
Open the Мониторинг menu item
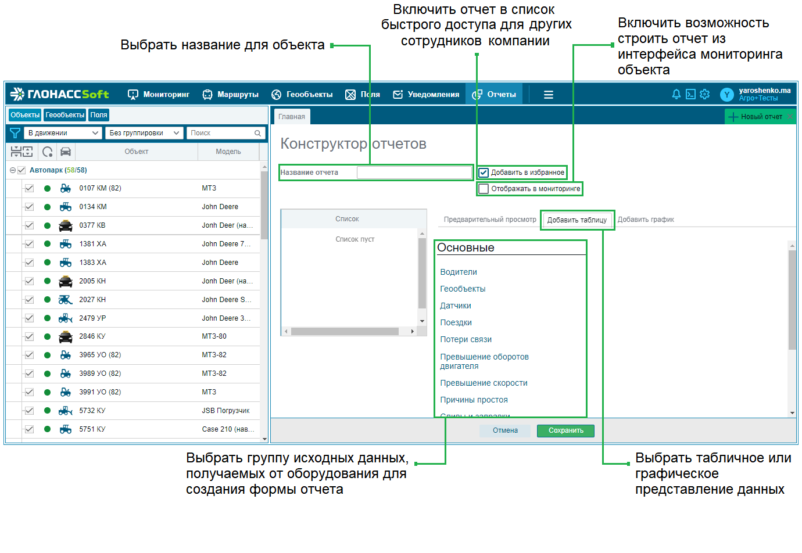point(159,94)
